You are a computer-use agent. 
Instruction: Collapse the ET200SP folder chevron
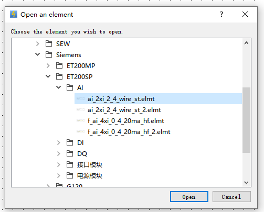48,76
